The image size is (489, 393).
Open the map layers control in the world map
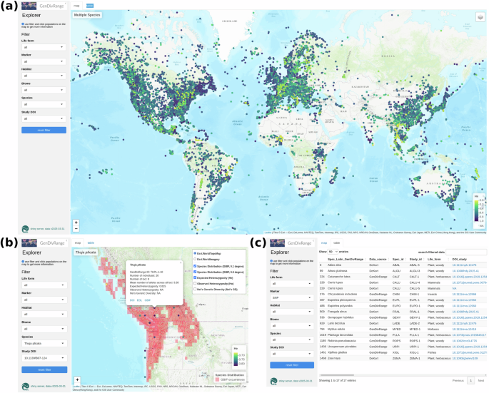(480, 18)
